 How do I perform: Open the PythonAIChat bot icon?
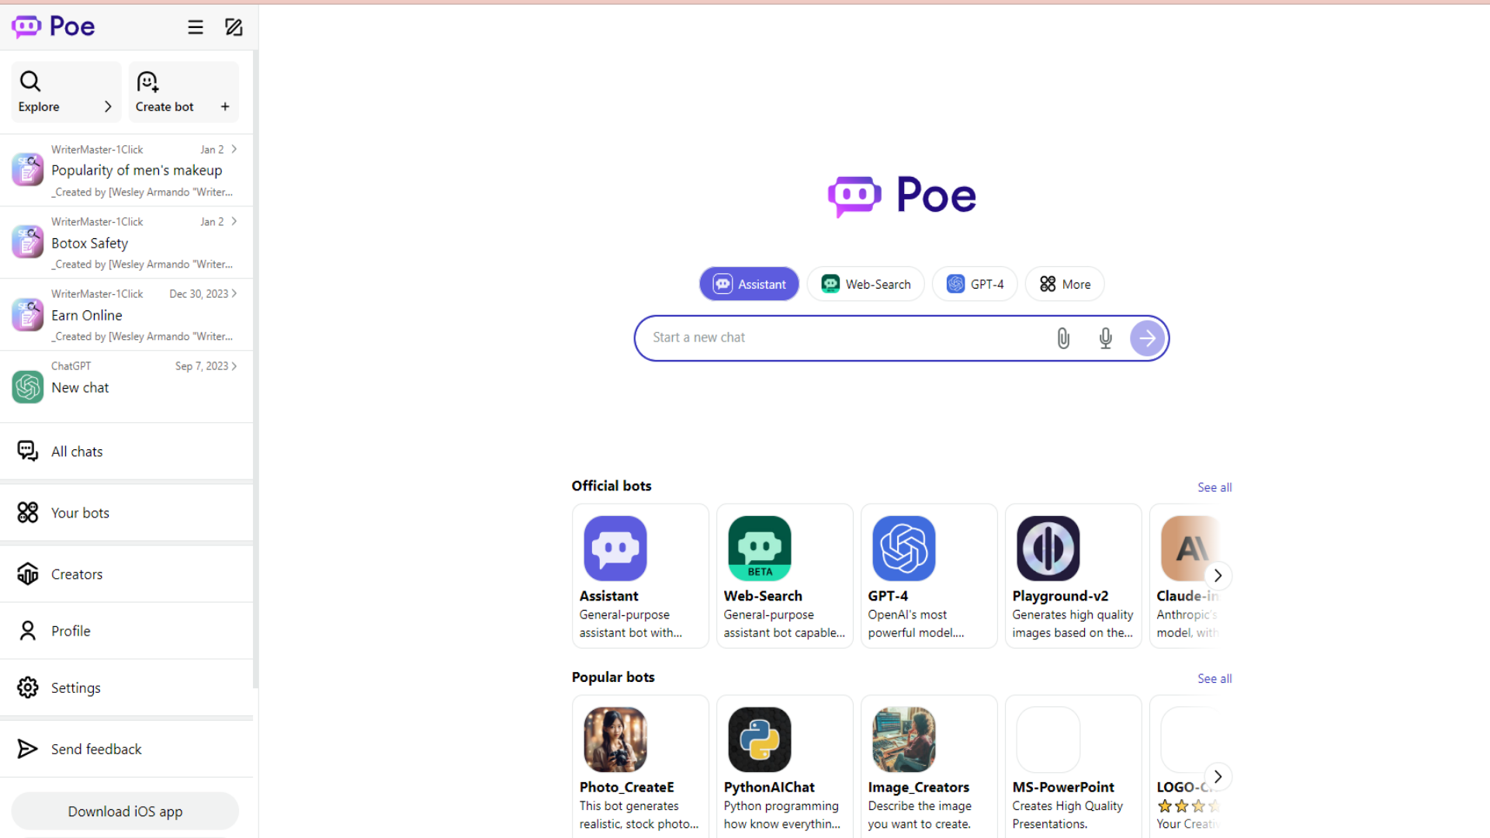pos(759,739)
